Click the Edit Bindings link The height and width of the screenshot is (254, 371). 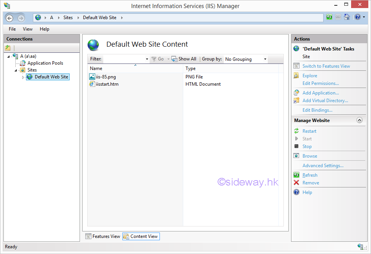click(317, 110)
